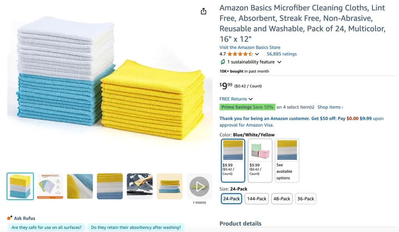The width and height of the screenshot is (399, 232).
Task: Click the Shop items link
Action: point(329,107)
